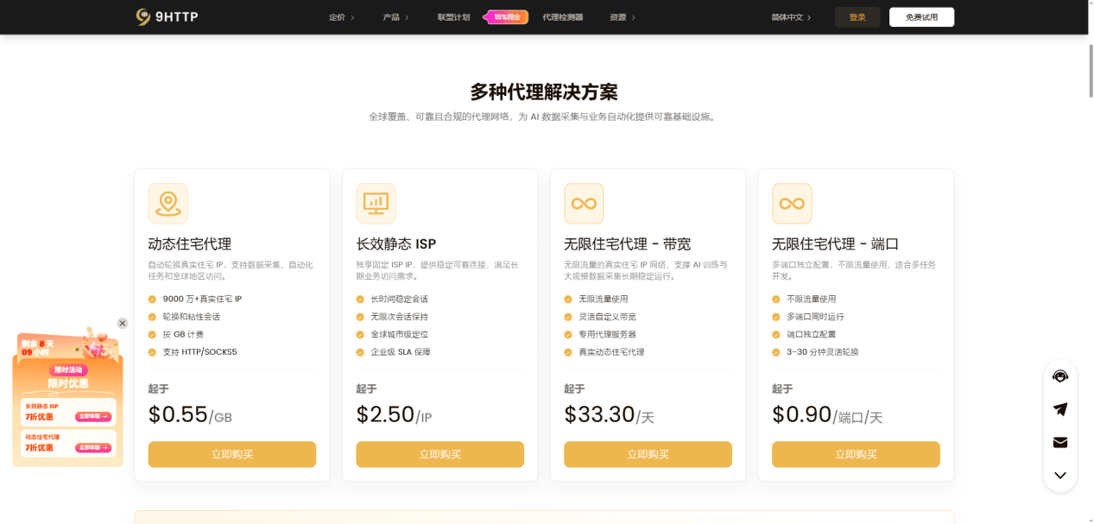Expand the 产品 dropdown menu
This screenshot has width=1094, height=524.
[395, 17]
